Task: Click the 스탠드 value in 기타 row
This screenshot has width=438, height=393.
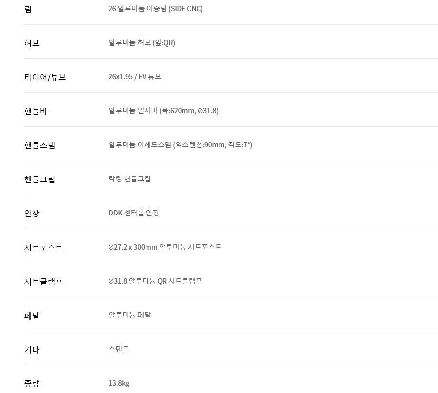Action: point(119,349)
